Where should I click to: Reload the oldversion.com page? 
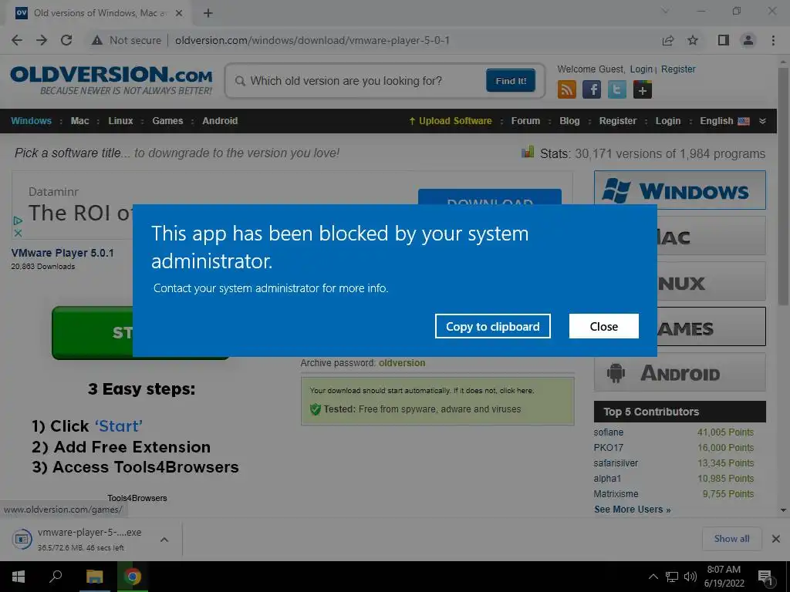click(66, 40)
